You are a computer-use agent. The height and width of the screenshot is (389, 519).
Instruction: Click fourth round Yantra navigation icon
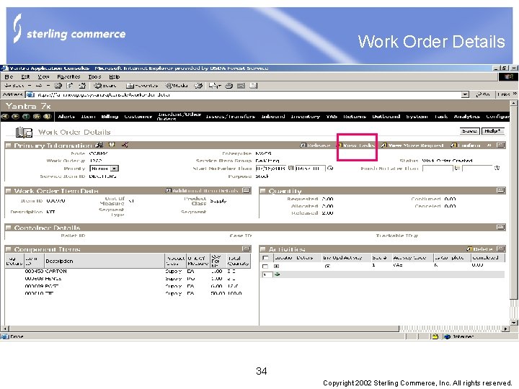[x=37, y=117]
